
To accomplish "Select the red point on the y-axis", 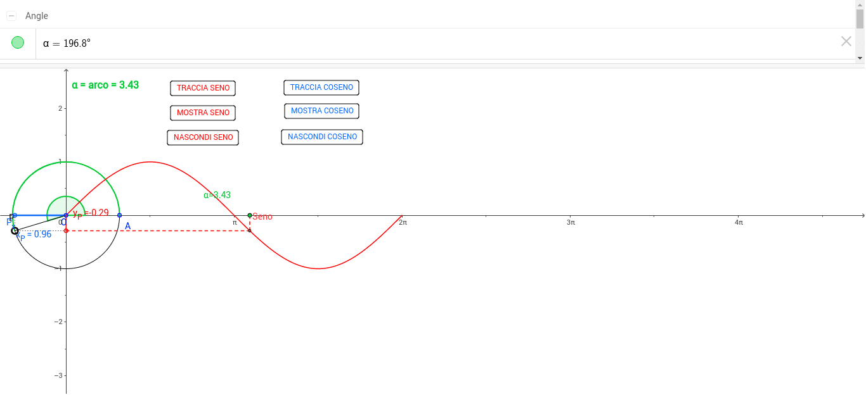I will 66,230.
